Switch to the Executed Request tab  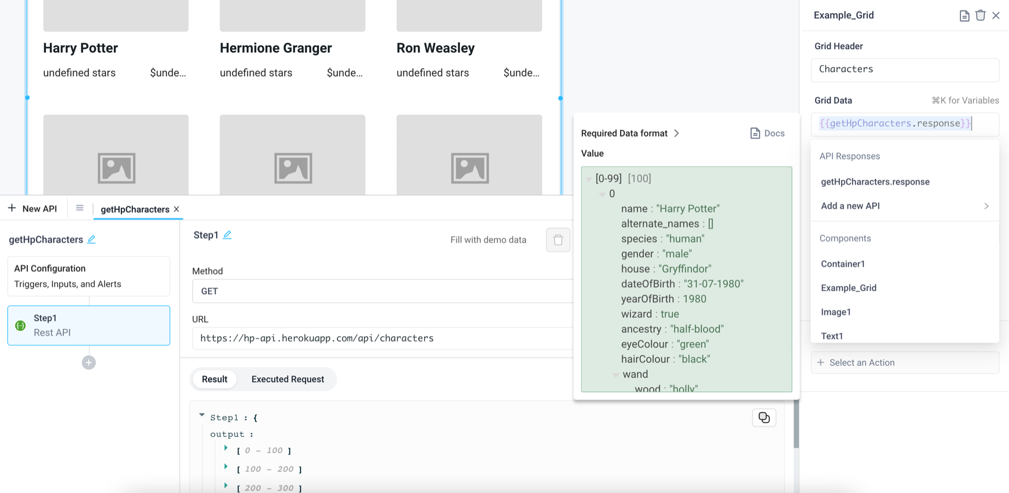pos(287,379)
